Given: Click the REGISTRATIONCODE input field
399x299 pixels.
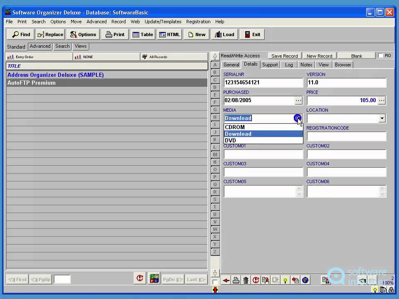Looking at the screenshot, I should (346, 136).
